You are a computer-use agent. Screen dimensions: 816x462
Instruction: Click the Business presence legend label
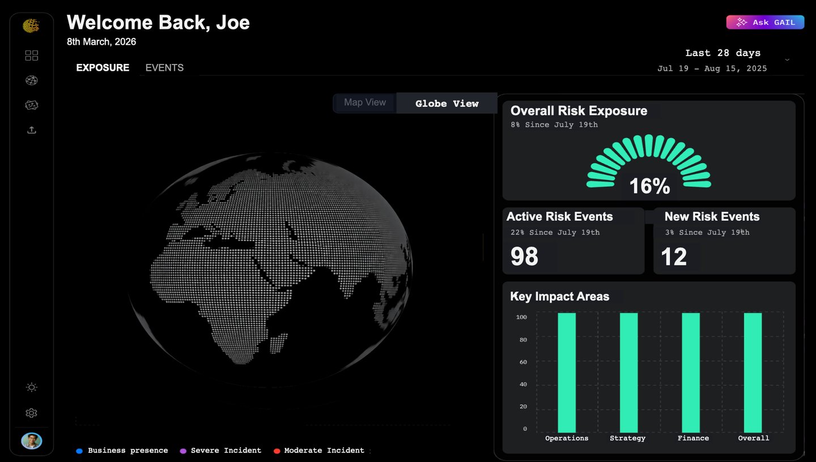pyautogui.click(x=128, y=451)
